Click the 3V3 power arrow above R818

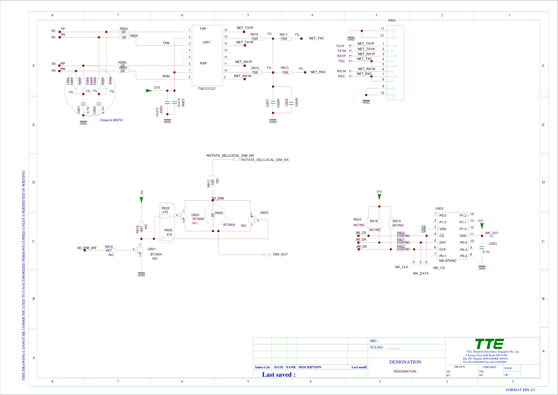click(x=379, y=197)
